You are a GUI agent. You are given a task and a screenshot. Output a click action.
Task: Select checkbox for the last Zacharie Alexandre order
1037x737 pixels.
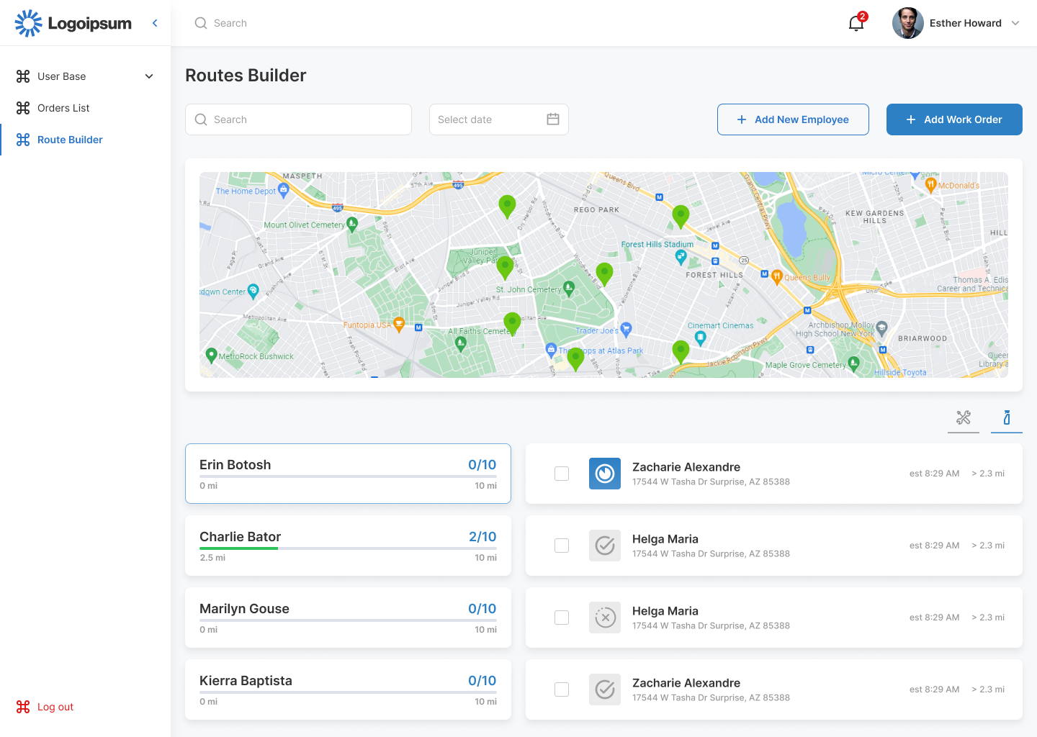562,689
